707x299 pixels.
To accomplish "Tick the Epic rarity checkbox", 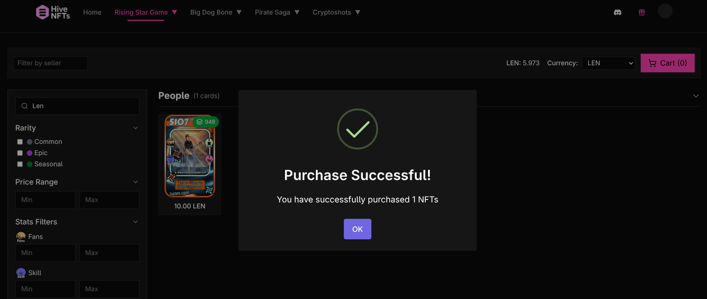I will tap(20, 153).
